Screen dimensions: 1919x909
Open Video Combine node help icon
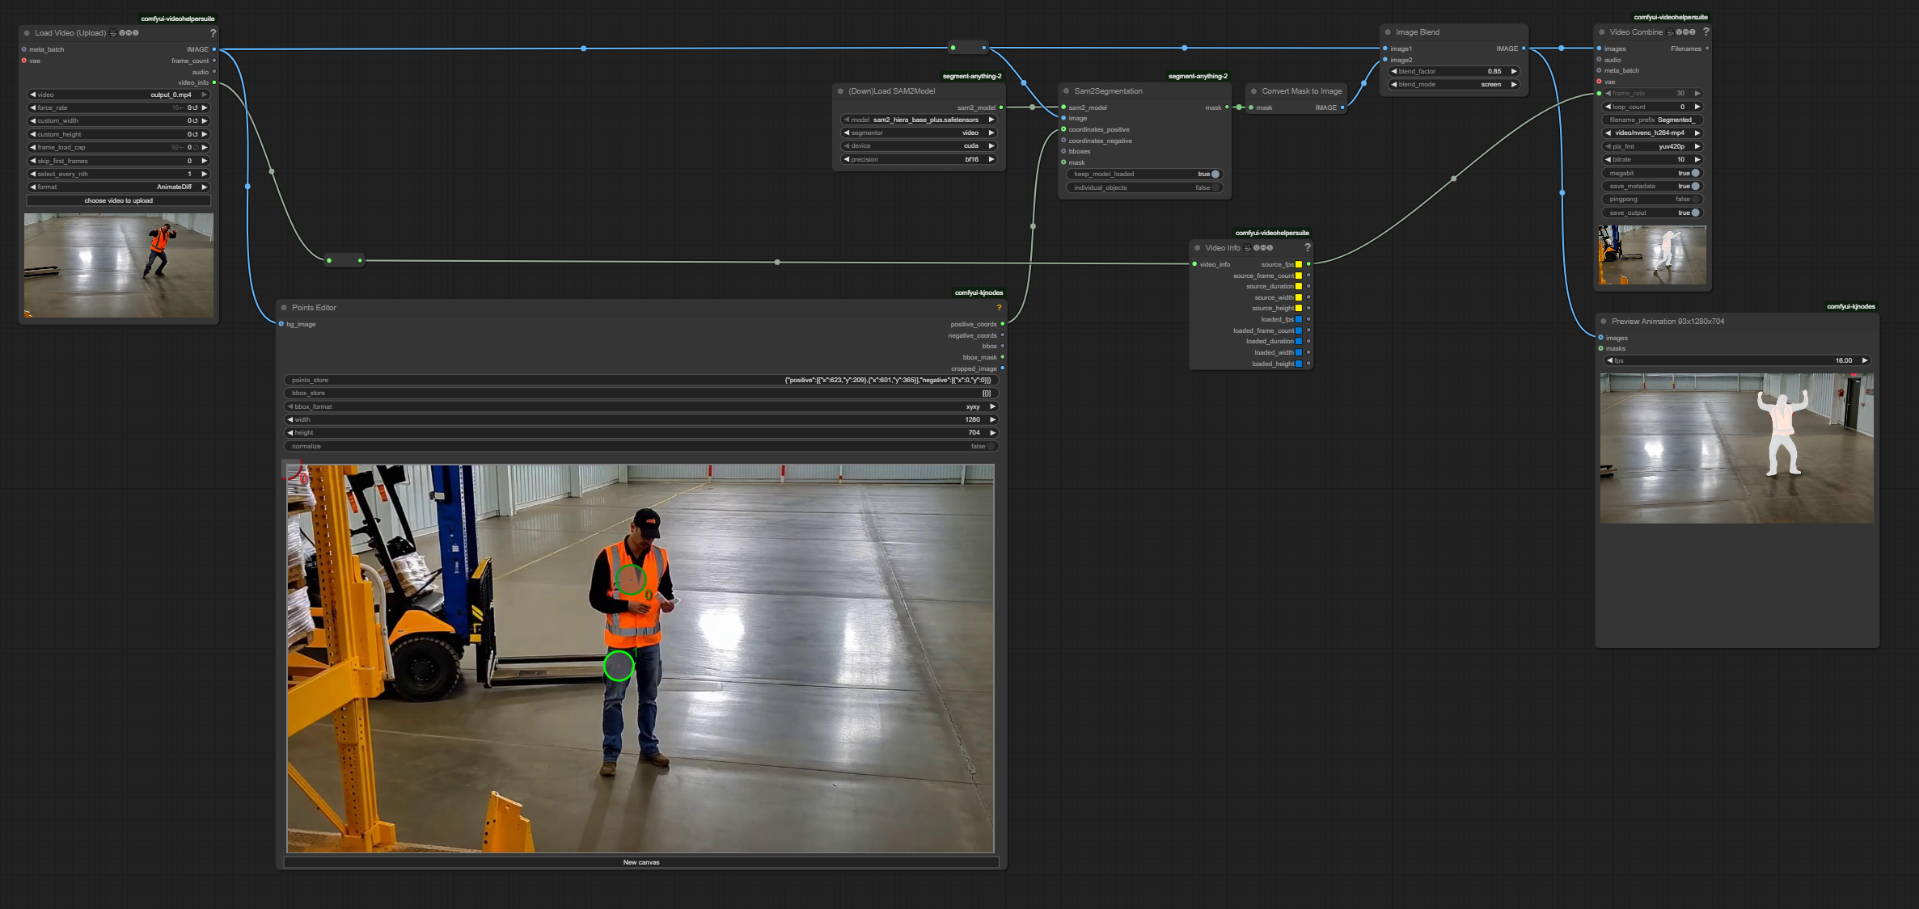pyautogui.click(x=1706, y=32)
